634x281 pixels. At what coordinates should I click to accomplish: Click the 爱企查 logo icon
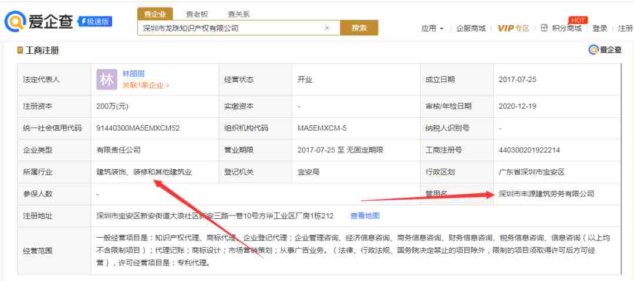coord(15,21)
